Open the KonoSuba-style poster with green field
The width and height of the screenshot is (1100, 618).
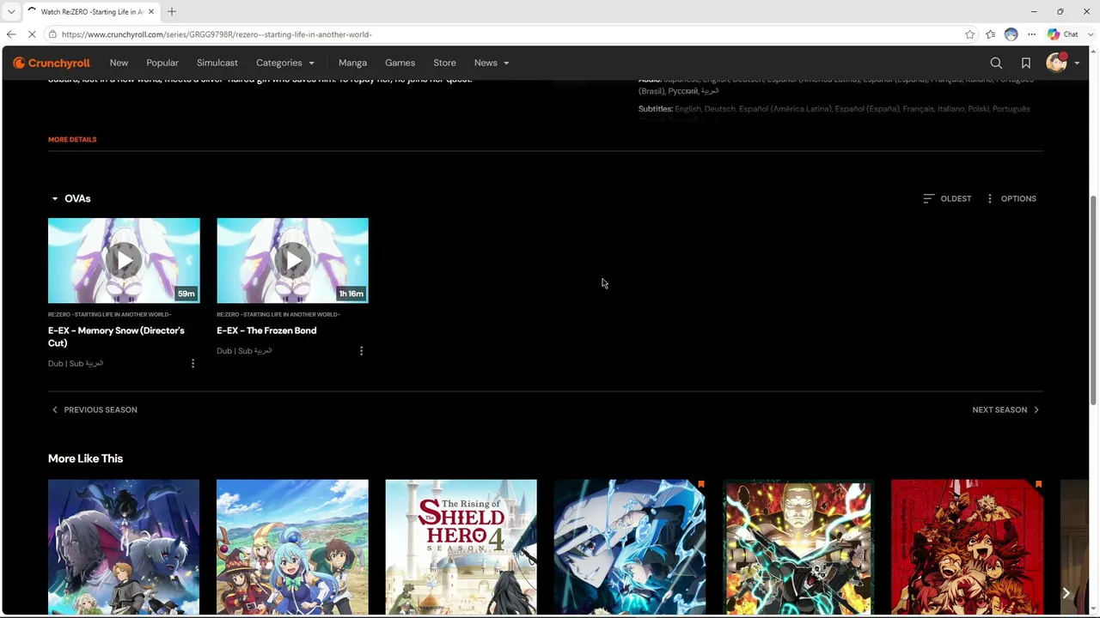pos(292,548)
